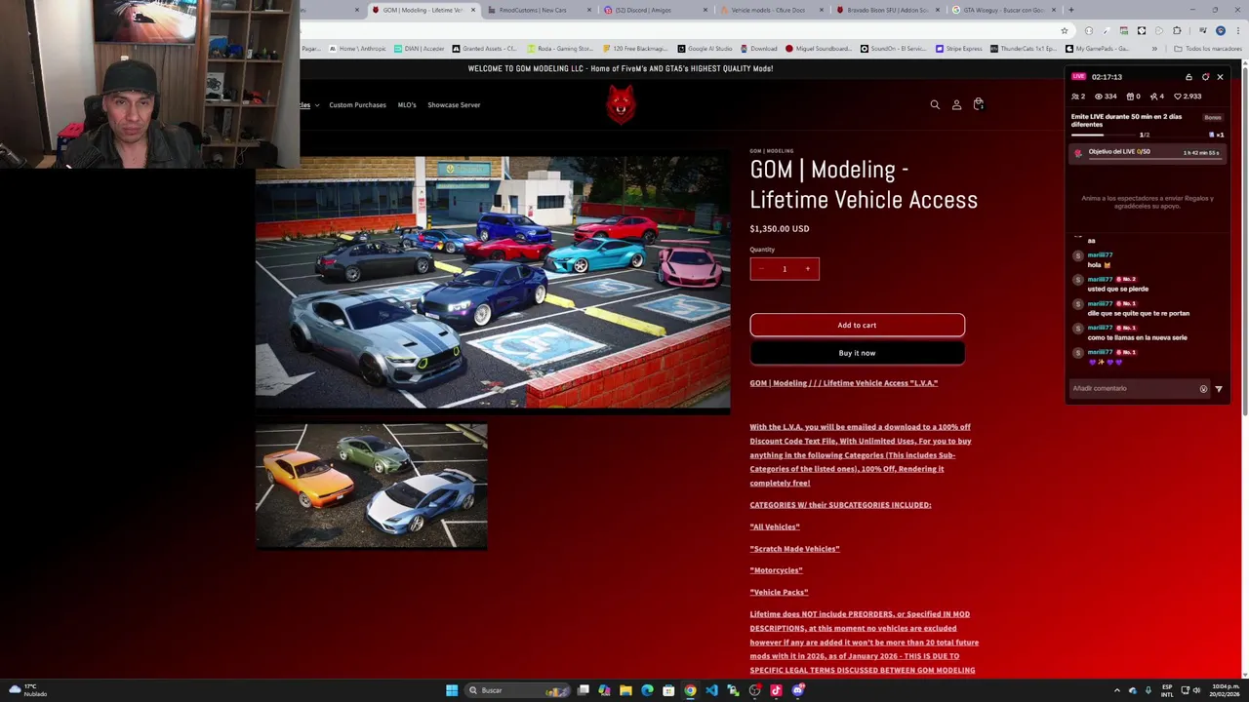Expand the Vehicles nav dropdown arrow
Viewport: 1249px width, 702px height.
pyautogui.click(x=317, y=105)
